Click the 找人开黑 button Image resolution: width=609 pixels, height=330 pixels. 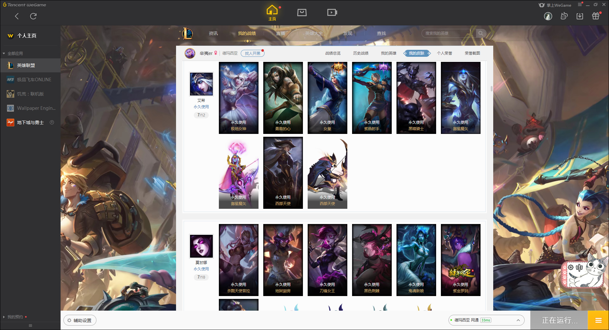252,53
